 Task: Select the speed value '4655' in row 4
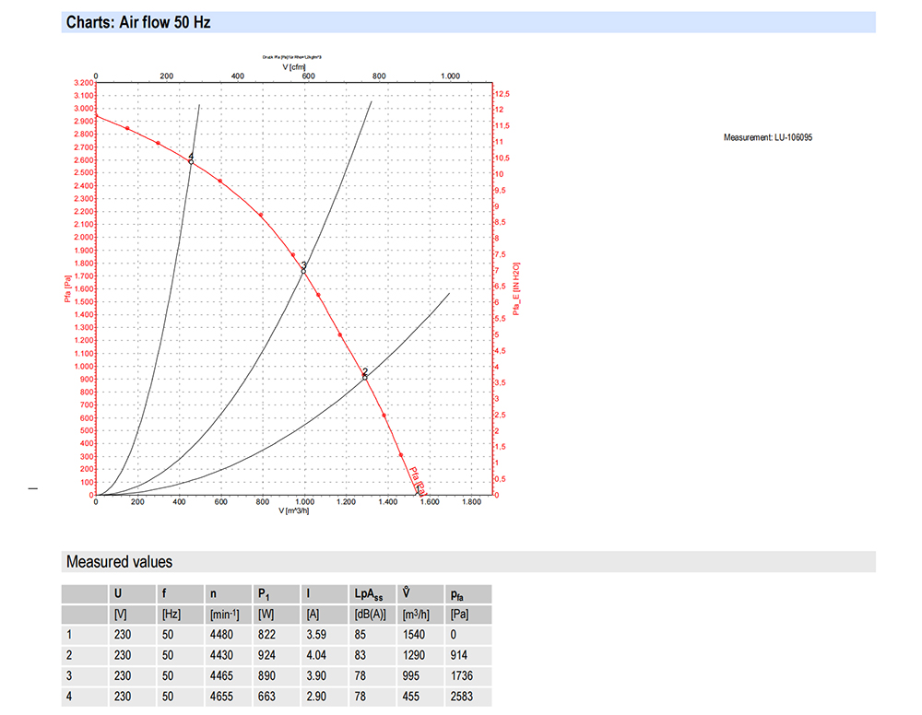(x=221, y=697)
